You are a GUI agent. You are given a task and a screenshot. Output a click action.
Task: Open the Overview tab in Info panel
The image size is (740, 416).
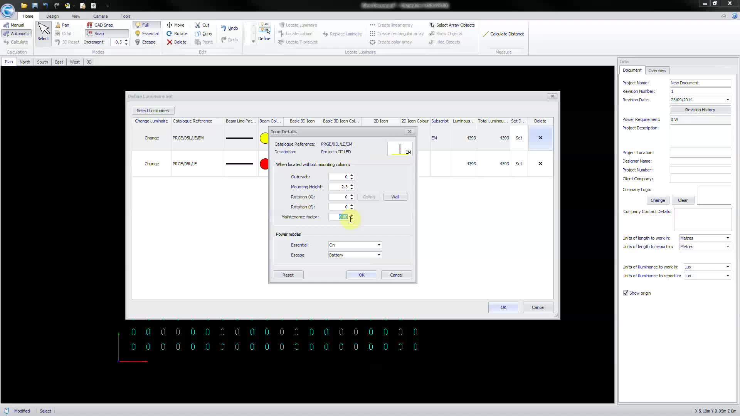click(657, 70)
